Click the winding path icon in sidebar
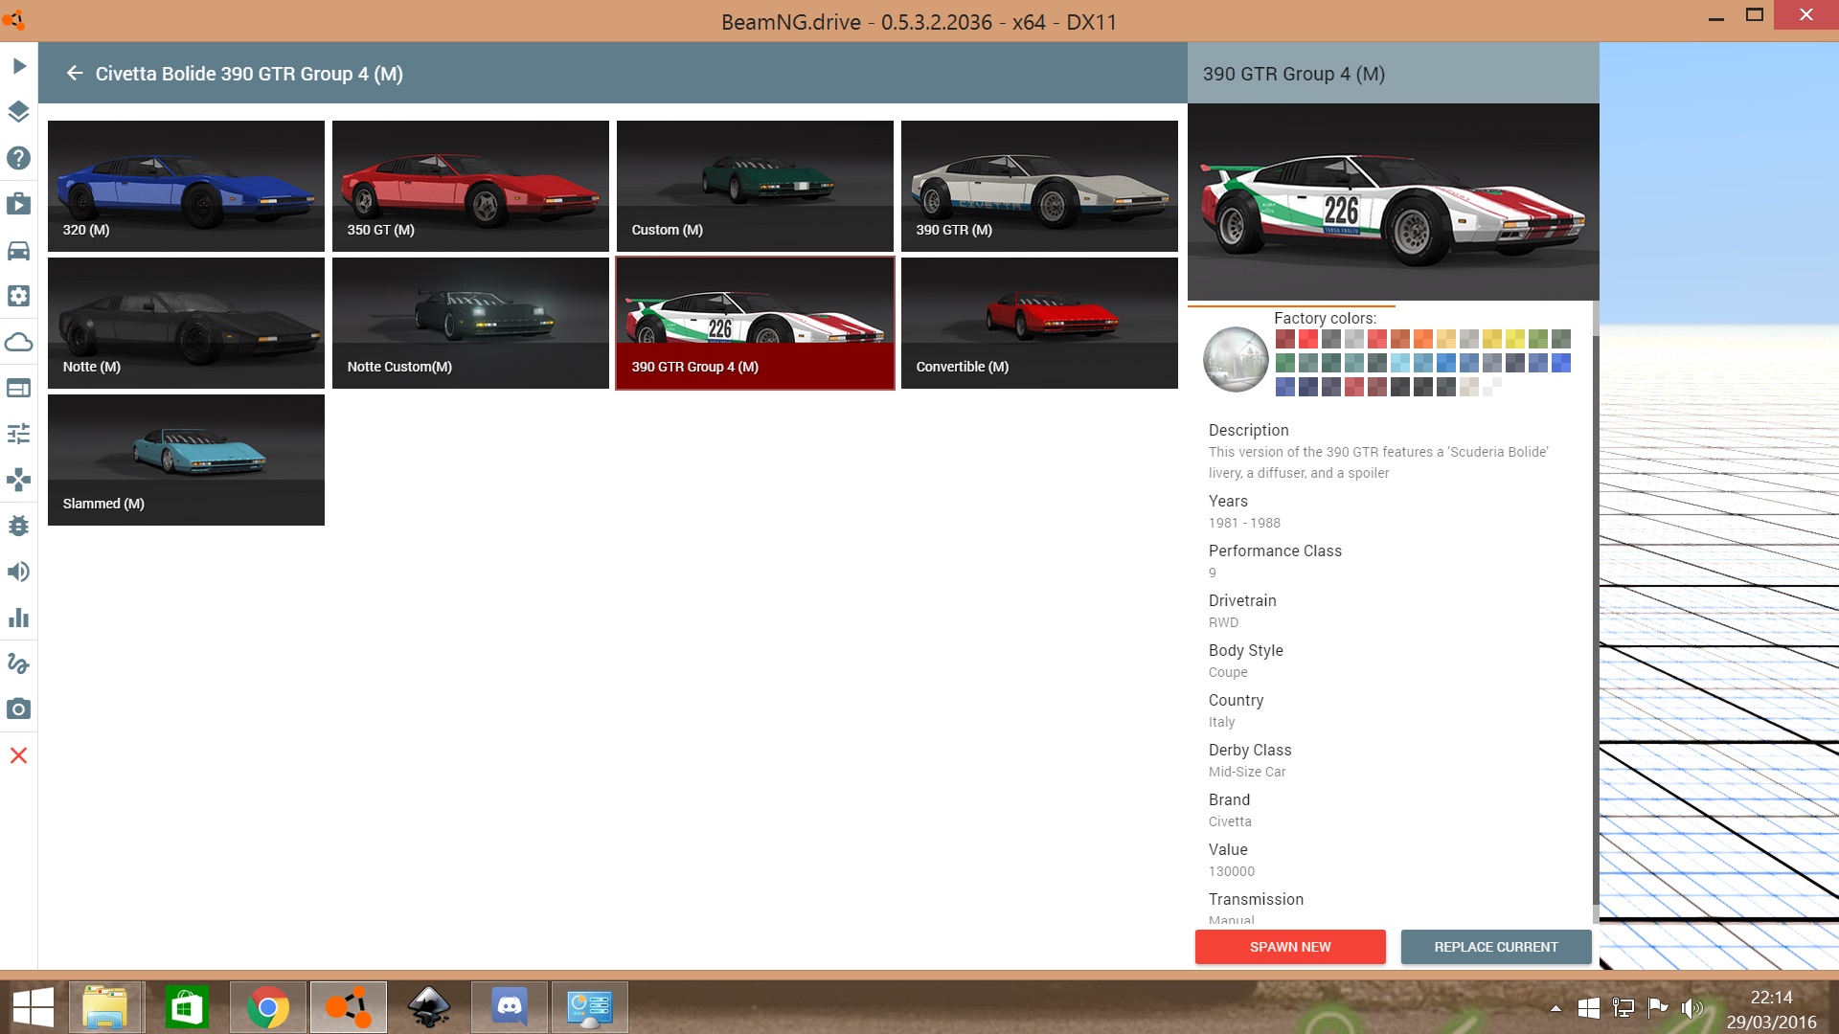Image resolution: width=1839 pixels, height=1034 pixels. 18,663
